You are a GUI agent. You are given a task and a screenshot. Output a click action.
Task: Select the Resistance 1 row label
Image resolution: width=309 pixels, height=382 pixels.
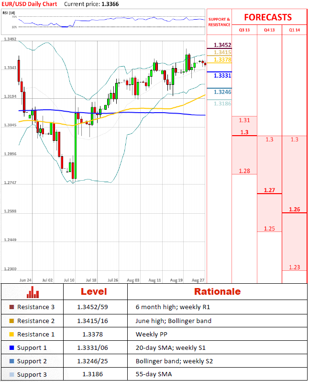click(x=36, y=334)
